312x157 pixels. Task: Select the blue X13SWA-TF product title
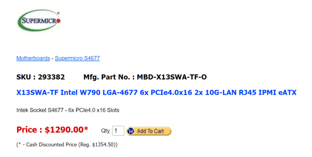156,92
